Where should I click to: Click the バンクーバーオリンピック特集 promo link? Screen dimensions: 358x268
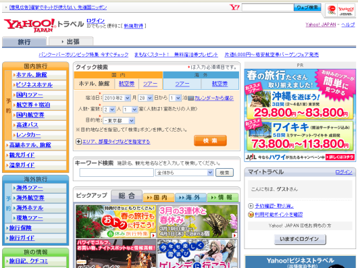tap(83, 55)
